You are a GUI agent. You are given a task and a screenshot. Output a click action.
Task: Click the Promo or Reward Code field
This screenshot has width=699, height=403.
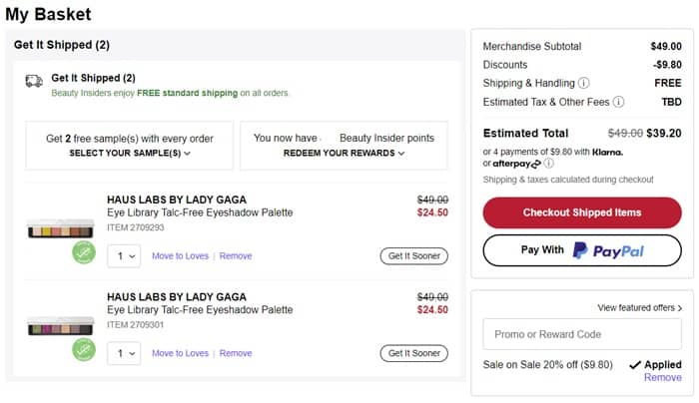tap(581, 334)
